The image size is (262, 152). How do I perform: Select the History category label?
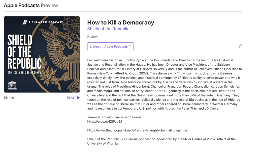tap(92, 37)
